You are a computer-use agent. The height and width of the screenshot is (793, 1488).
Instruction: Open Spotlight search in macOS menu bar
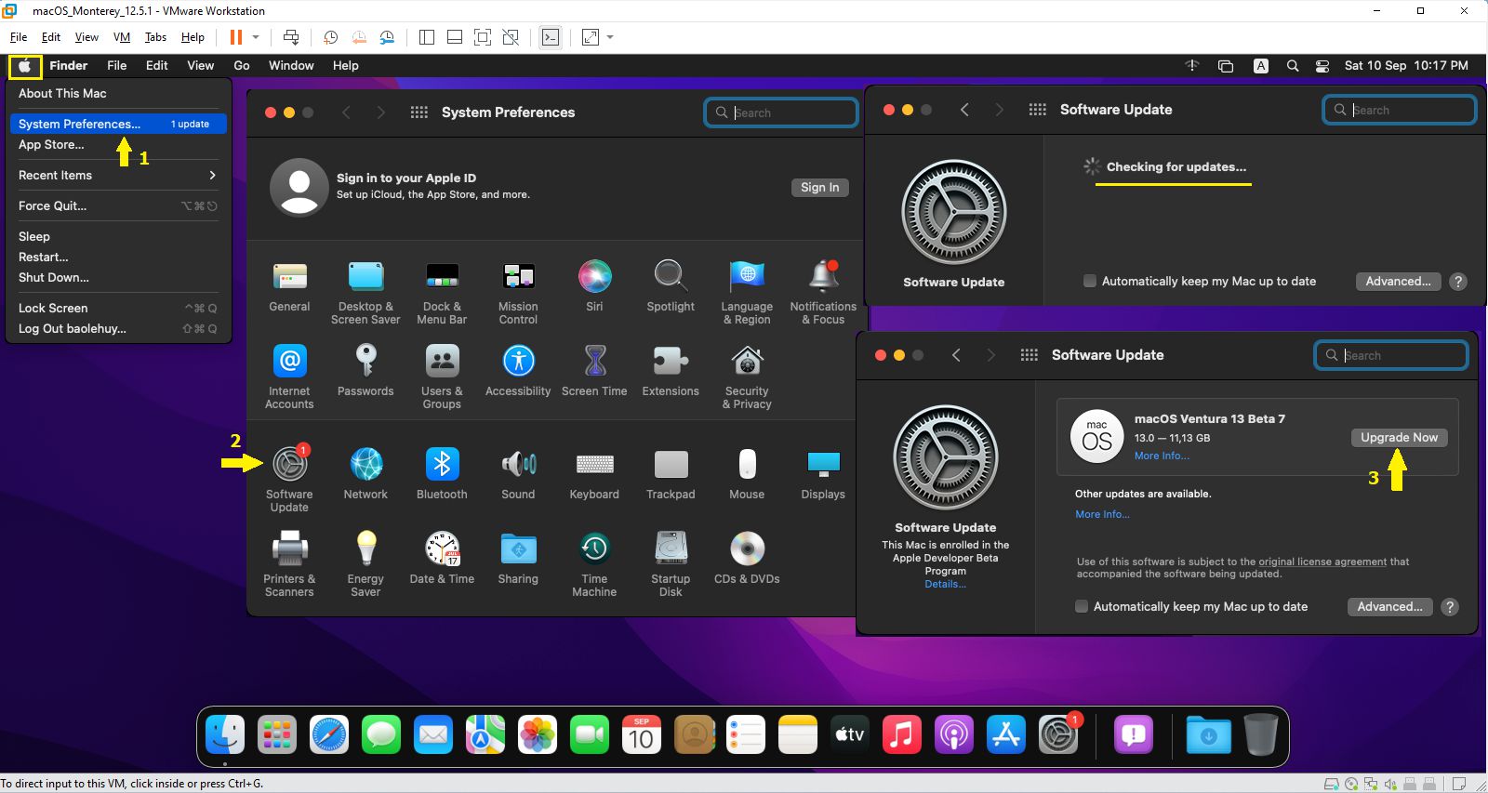[1293, 66]
